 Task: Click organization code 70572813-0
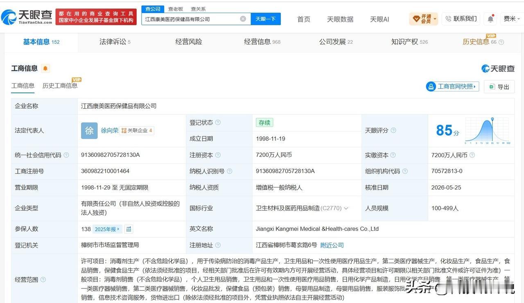coord(447,172)
